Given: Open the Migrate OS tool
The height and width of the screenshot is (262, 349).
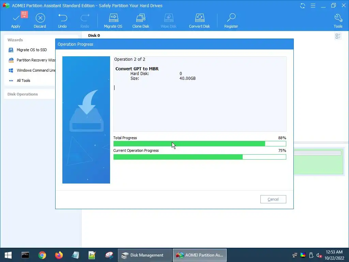Looking at the screenshot, I should (113, 20).
